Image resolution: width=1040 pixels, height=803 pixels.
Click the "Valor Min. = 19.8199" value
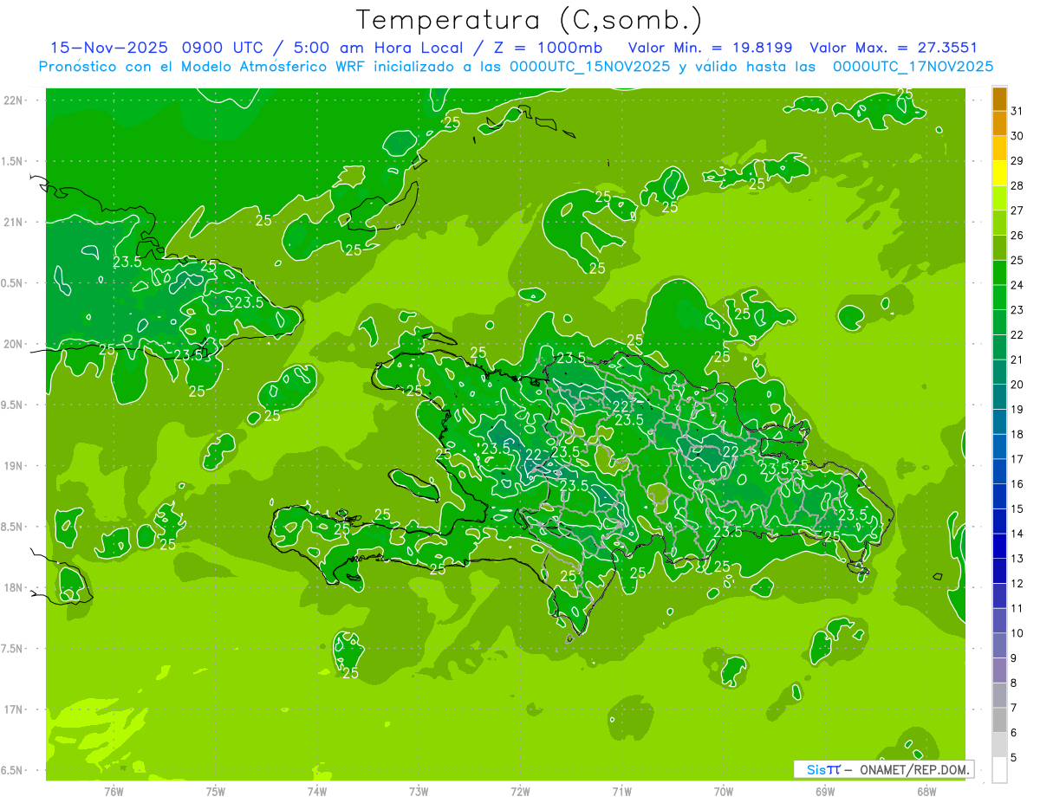pyautogui.click(x=711, y=48)
